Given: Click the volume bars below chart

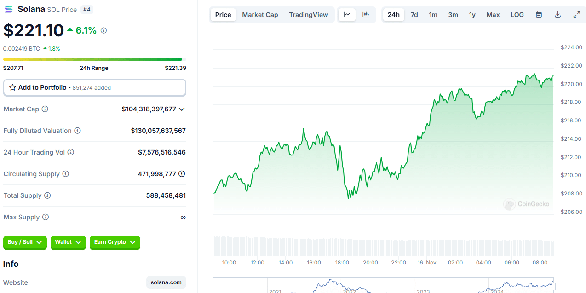Looking at the screenshot, I should point(384,246).
